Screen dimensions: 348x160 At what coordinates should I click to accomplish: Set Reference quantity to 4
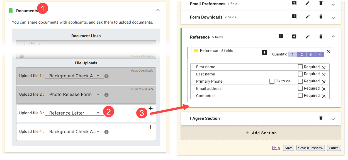[x=320, y=54]
